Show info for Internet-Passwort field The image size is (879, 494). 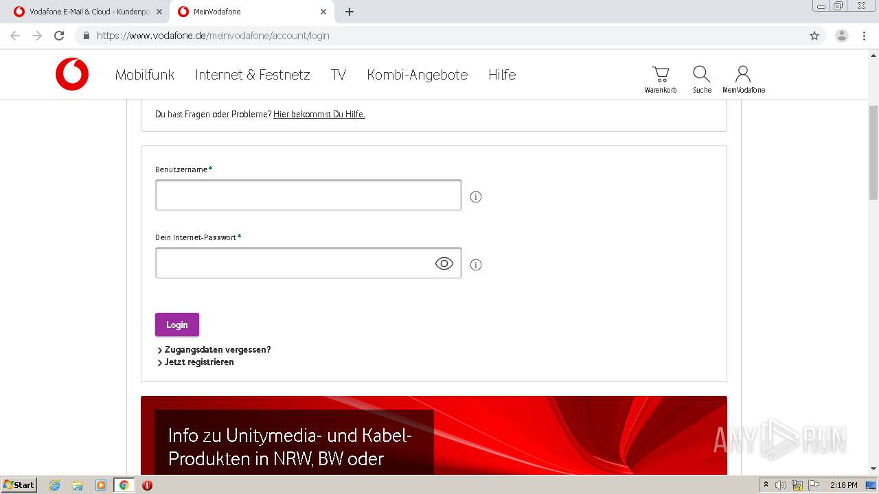click(476, 265)
